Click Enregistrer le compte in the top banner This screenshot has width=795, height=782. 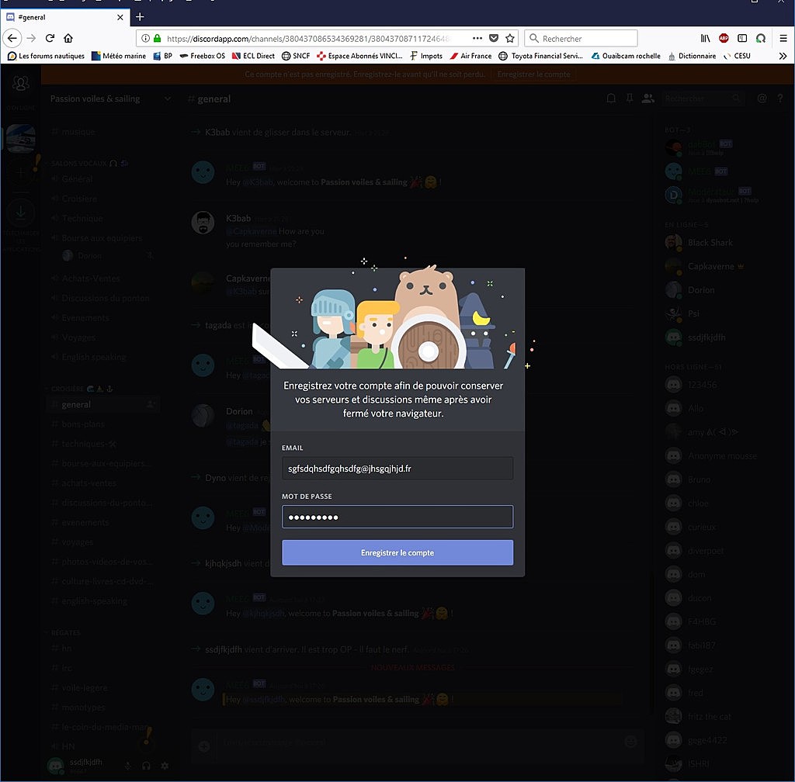pyautogui.click(x=534, y=74)
